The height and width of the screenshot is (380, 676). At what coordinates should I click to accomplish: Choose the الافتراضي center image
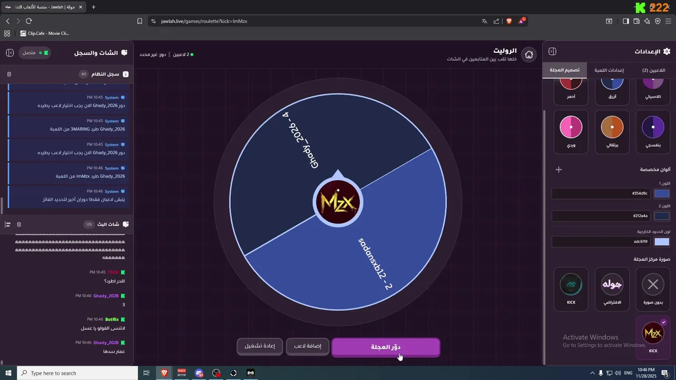pyautogui.click(x=612, y=289)
